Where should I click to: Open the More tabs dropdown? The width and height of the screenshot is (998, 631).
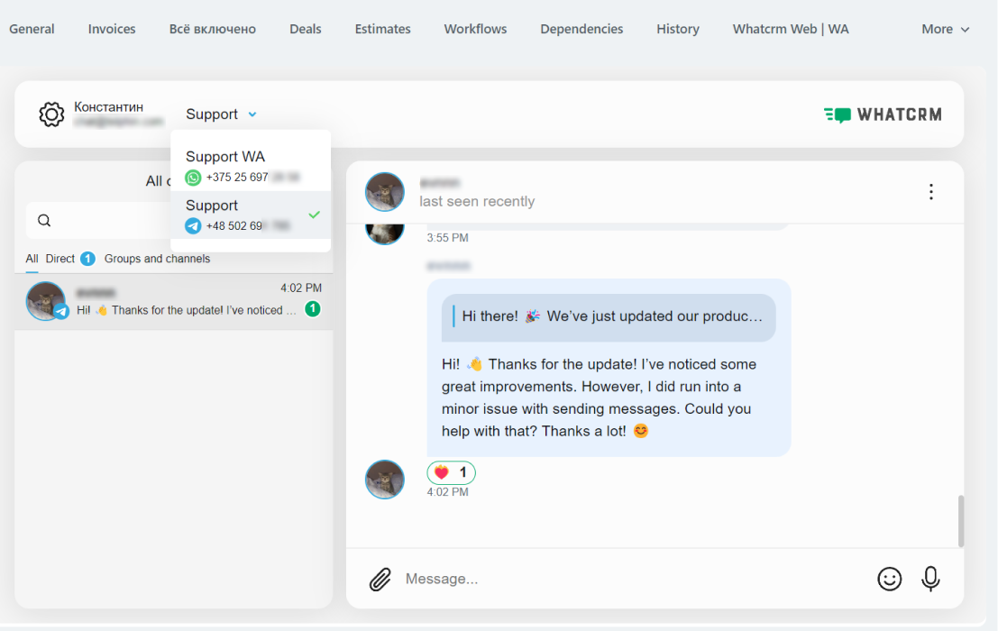(945, 29)
